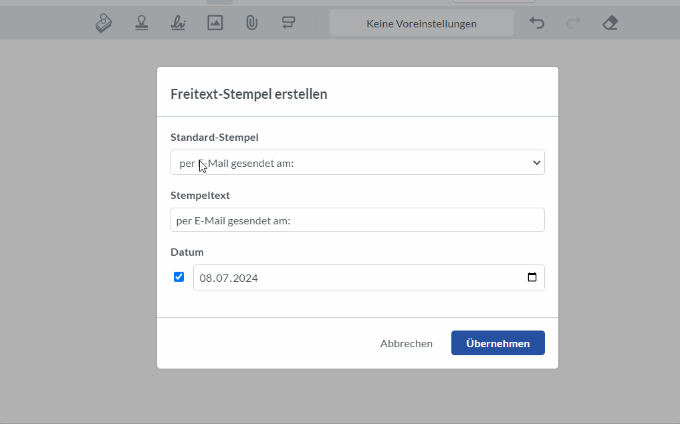The image size is (680, 424).
Task: Open the calendar picker icon in the date field
Action: click(532, 277)
